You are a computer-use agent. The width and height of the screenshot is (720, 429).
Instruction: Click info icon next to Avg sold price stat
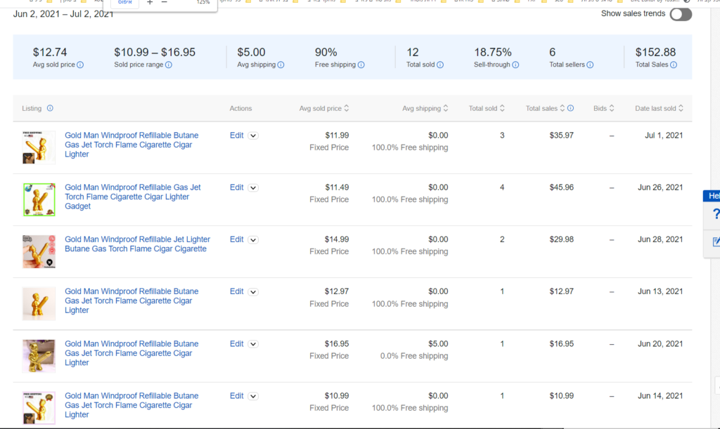(80, 65)
